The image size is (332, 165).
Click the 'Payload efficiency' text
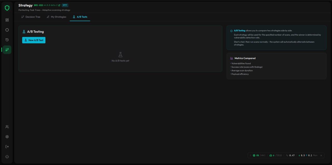[x=240, y=74]
